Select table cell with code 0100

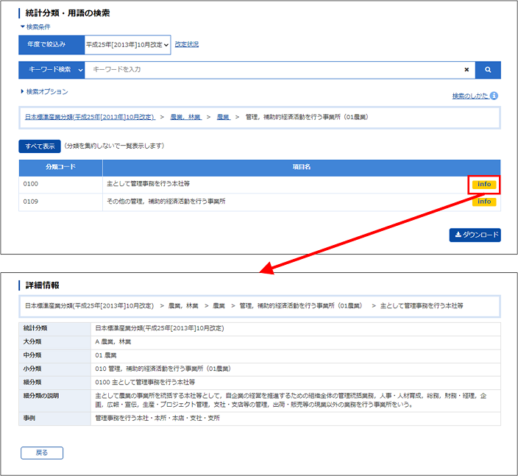click(61, 185)
